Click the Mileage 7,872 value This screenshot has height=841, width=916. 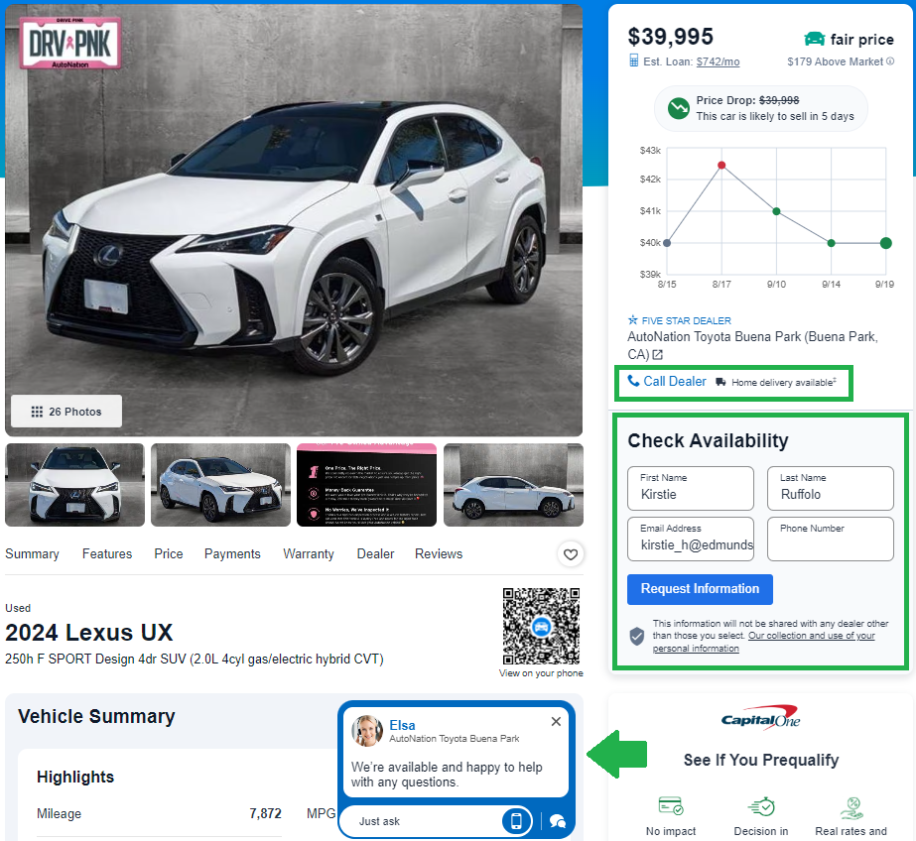coord(265,813)
